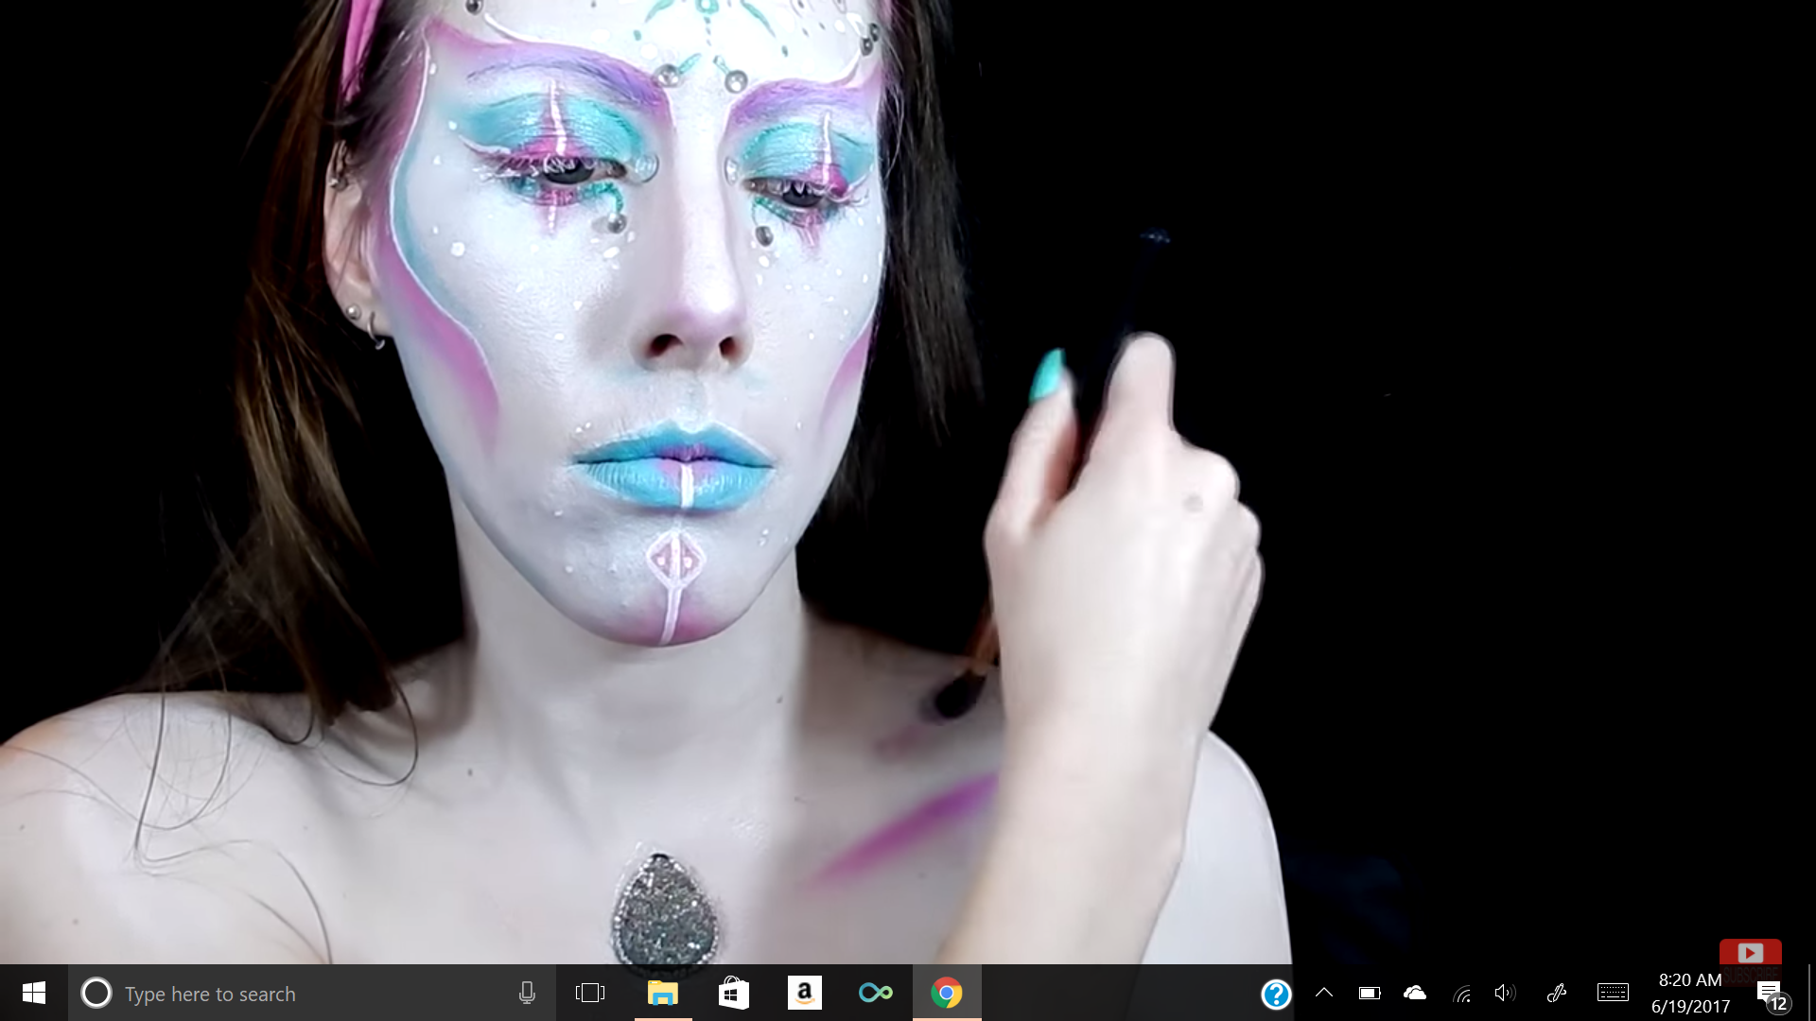Open Action Center with 12 notifications

click(x=1772, y=995)
